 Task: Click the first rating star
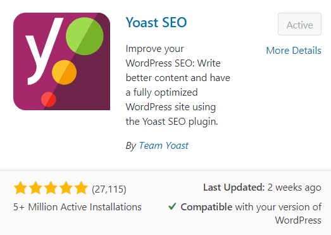tap(20, 187)
